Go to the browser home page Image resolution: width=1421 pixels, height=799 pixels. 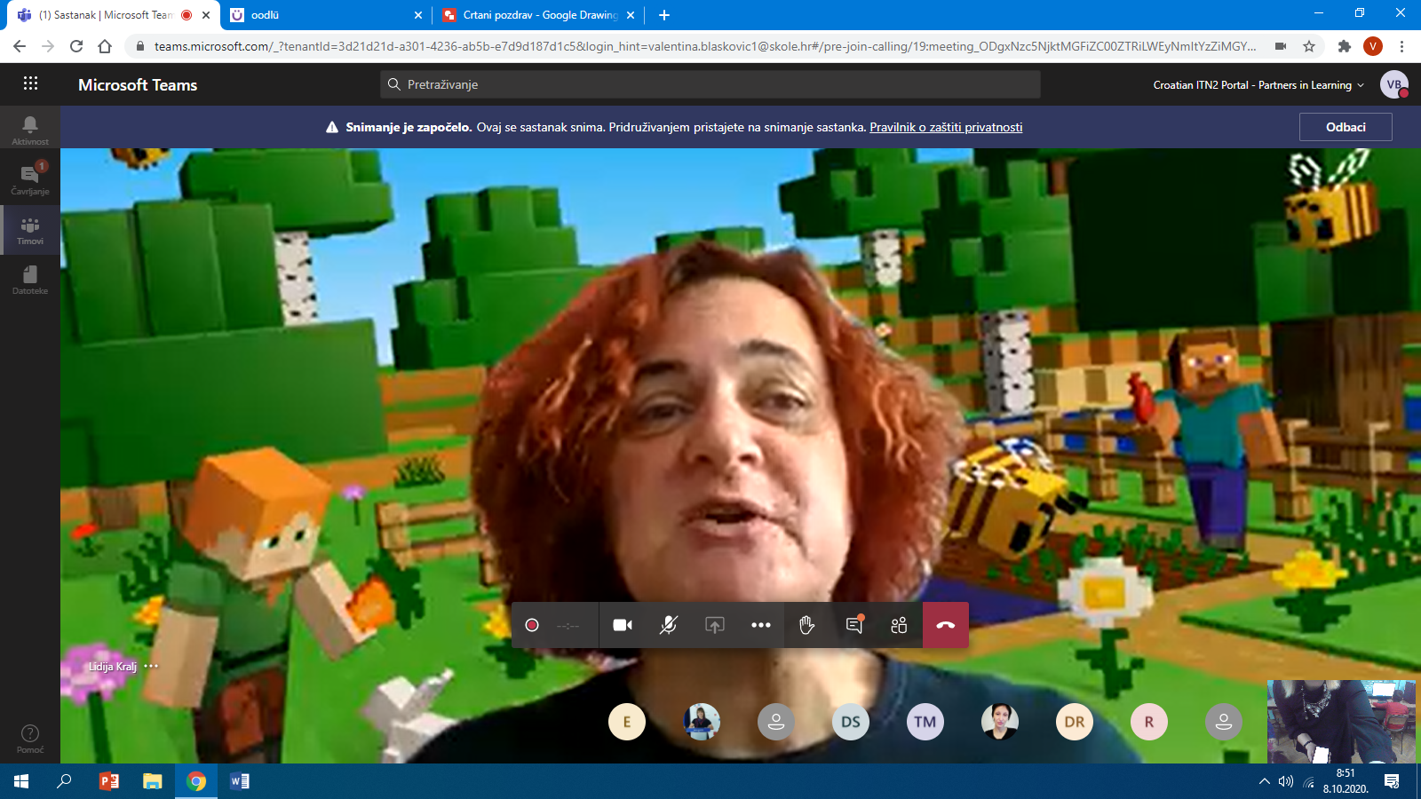click(x=105, y=46)
